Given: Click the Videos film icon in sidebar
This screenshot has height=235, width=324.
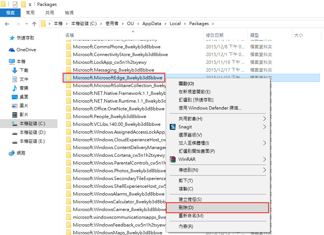Looking at the screenshot, I should click(x=15, y=115).
